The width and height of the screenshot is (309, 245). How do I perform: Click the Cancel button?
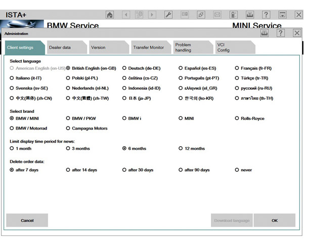pyautogui.click(x=27, y=221)
